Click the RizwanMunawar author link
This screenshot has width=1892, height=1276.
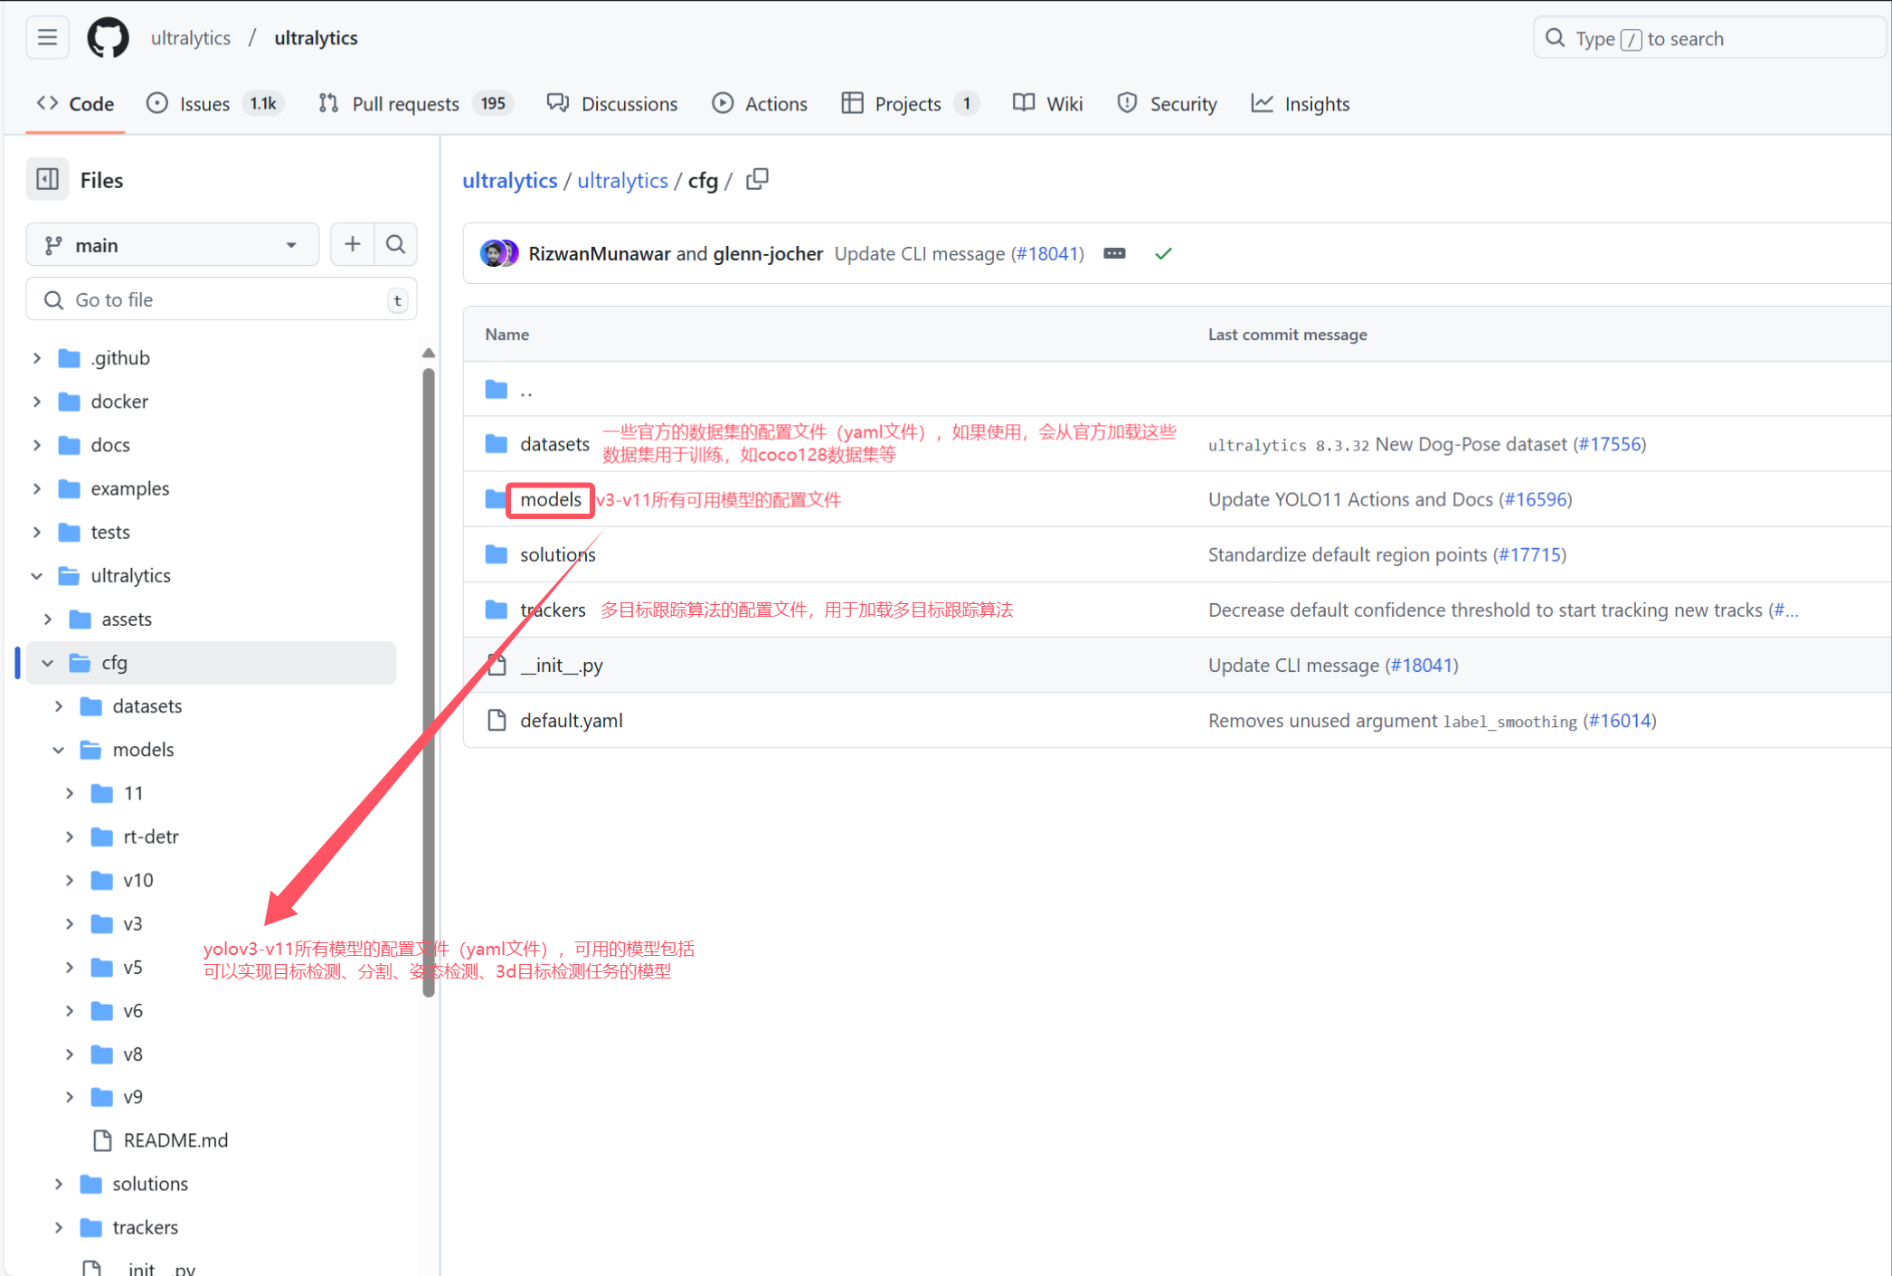point(600,254)
